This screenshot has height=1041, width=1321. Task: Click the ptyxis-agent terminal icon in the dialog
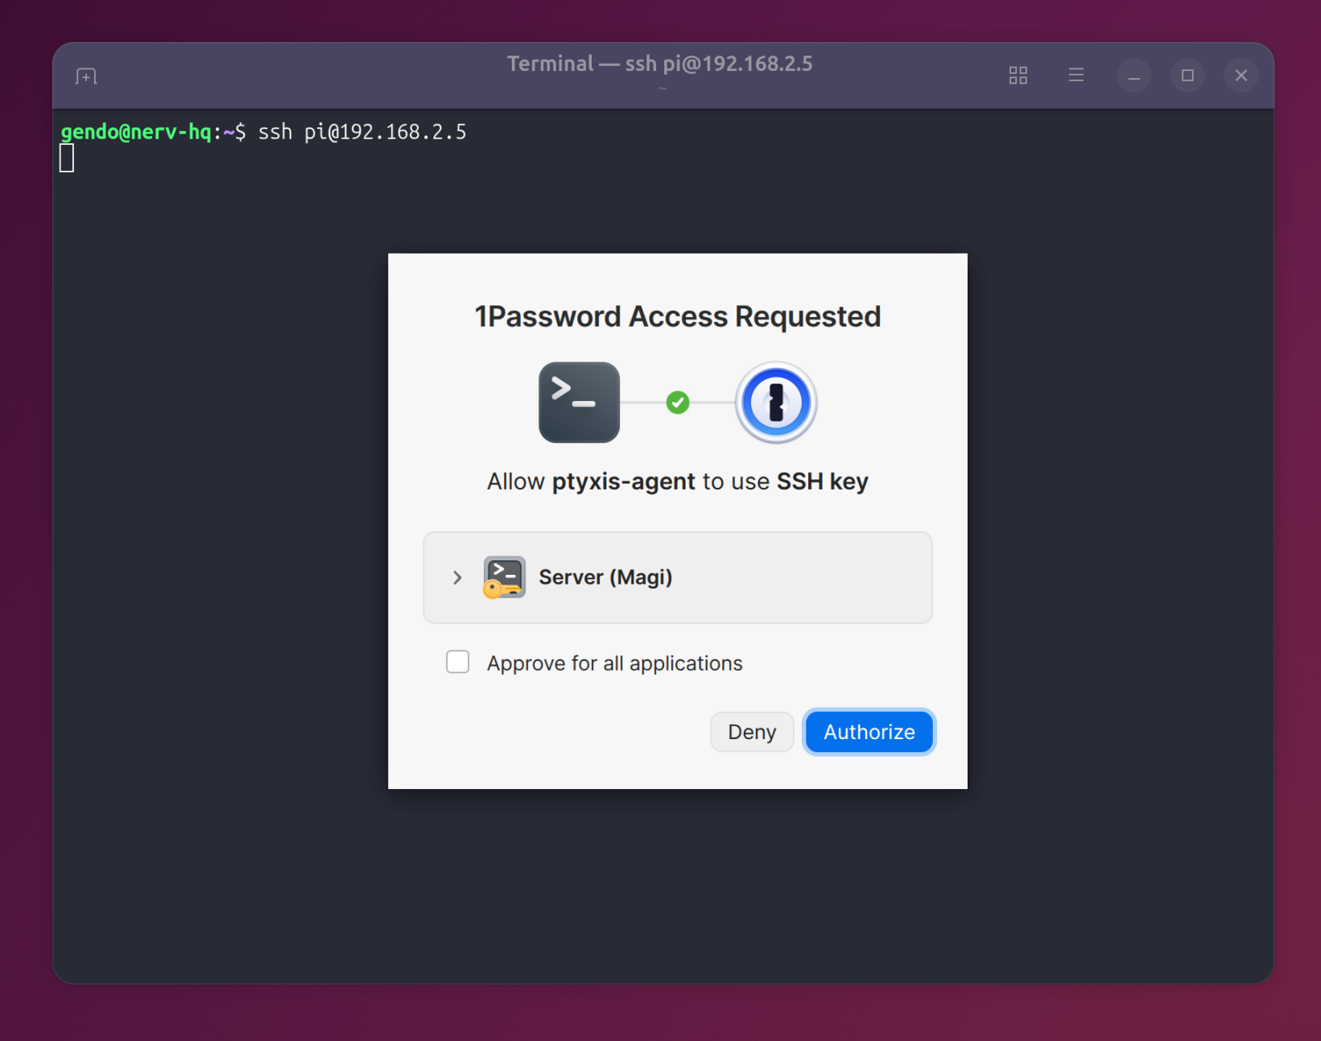[579, 403]
